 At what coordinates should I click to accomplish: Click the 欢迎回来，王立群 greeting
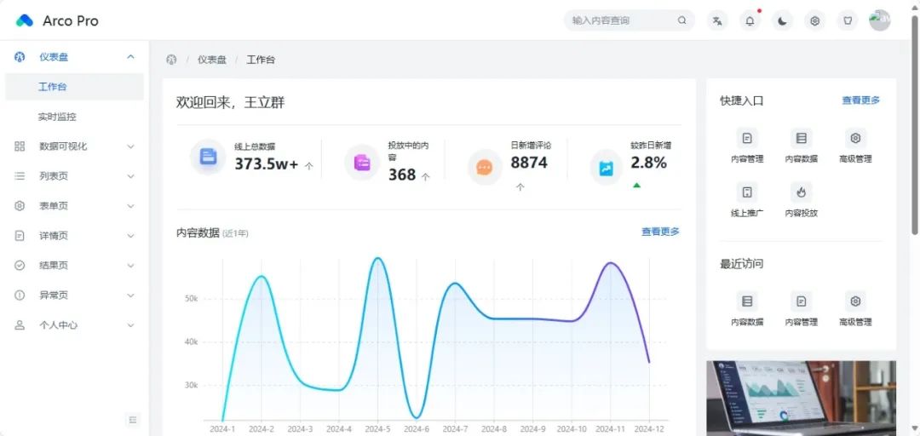click(231, 103)
